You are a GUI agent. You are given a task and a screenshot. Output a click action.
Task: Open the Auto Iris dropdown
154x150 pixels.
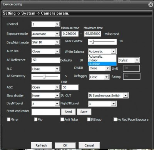(57, 51)
